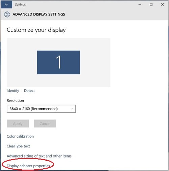169x171 pixels.
Task: Click the Cancel button
Action: (45, 123)
